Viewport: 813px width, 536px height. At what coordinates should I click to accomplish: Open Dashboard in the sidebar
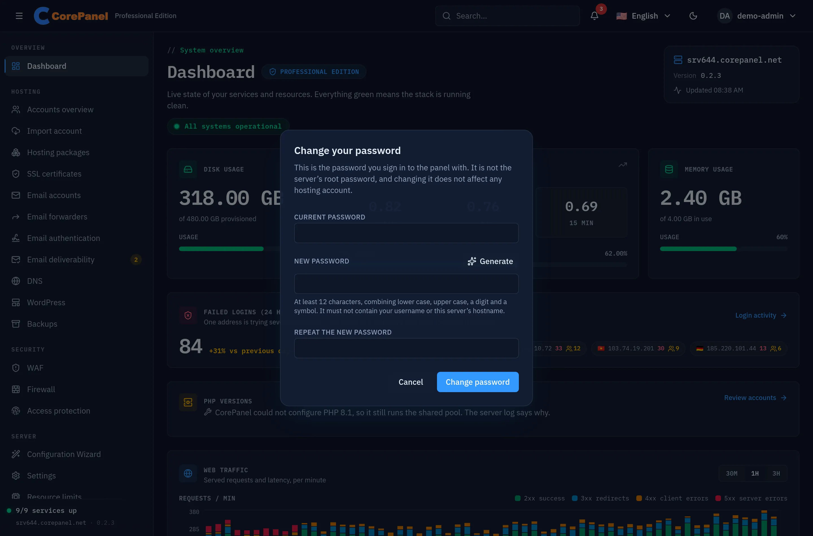click(77, 66)
